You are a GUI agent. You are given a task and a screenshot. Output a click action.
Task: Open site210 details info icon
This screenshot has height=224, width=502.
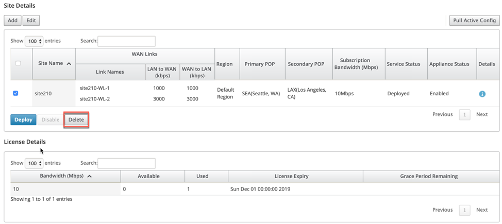(482, 94)
